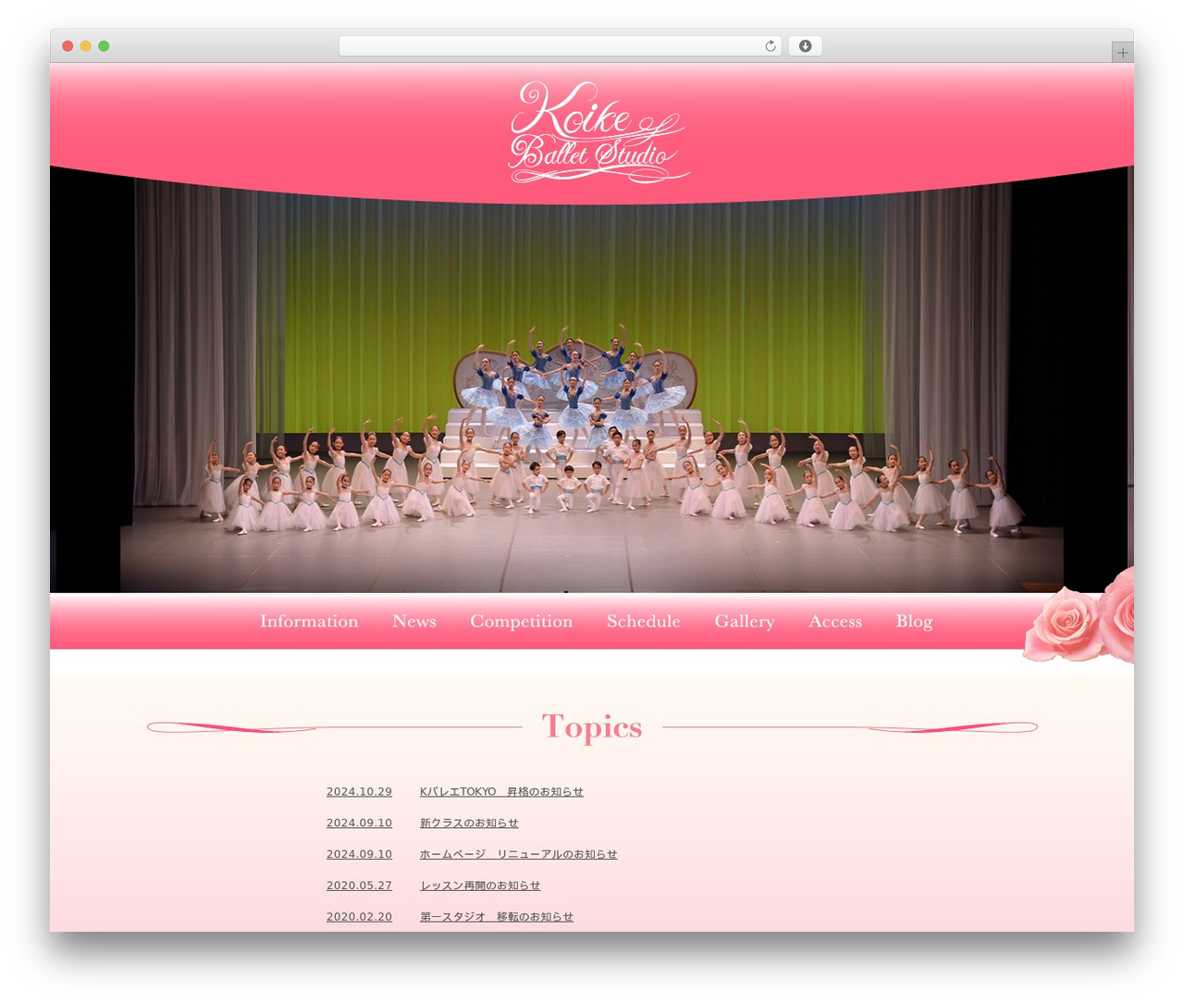The width and height of the screenshot is (1184, 1003).
Task: Open the Competition page
Action: [x=521, y=622]
